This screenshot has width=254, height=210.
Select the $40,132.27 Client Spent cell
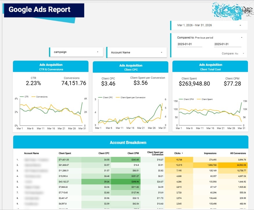click(69, 182)
